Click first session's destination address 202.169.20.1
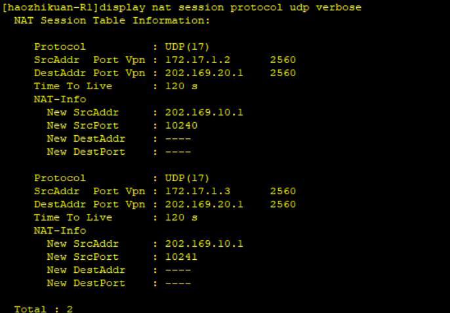The width and height of the screenshot is (450, 313). [204, 73]
